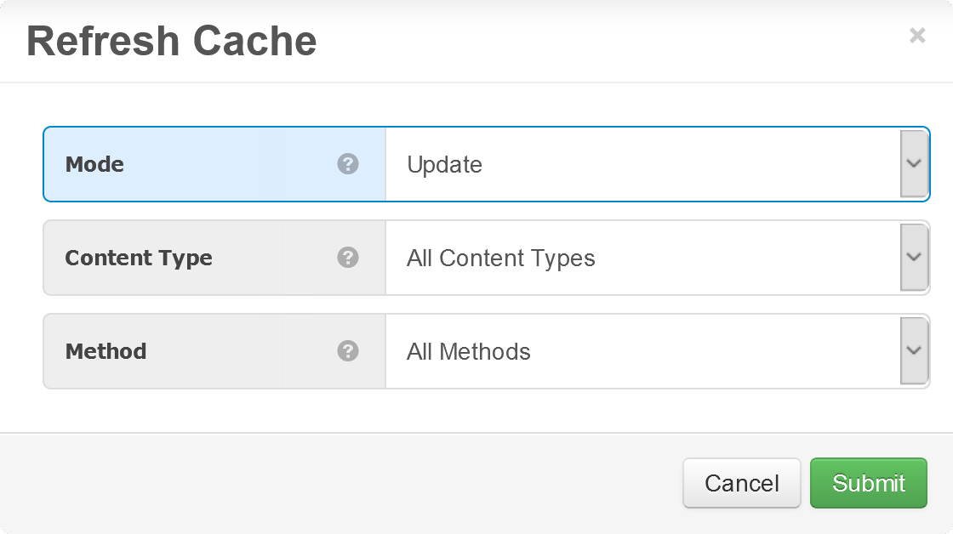
Task: Click the Update value in Mode select
Action: coord(444,164)
